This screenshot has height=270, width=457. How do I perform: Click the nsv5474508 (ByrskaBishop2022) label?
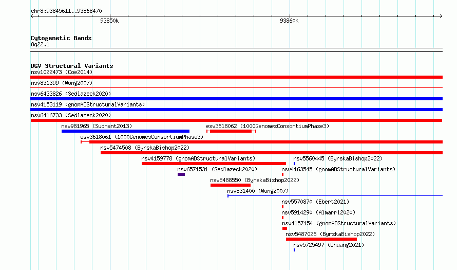pos(145,148)
